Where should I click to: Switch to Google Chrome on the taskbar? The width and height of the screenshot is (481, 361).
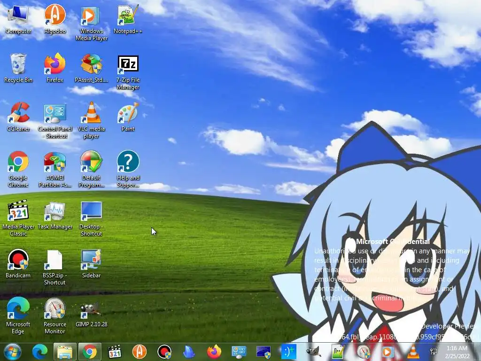tap(90, 352)
